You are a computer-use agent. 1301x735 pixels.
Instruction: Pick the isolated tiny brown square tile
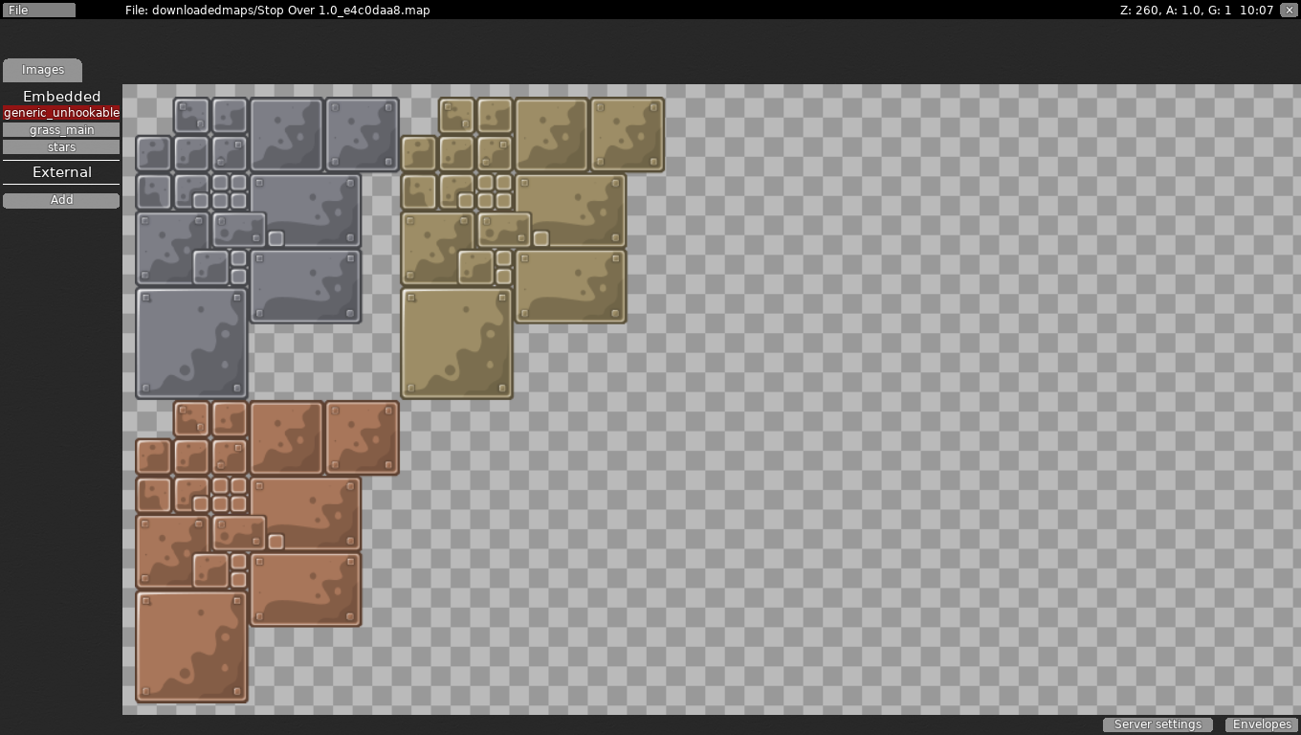click(276, 543)
